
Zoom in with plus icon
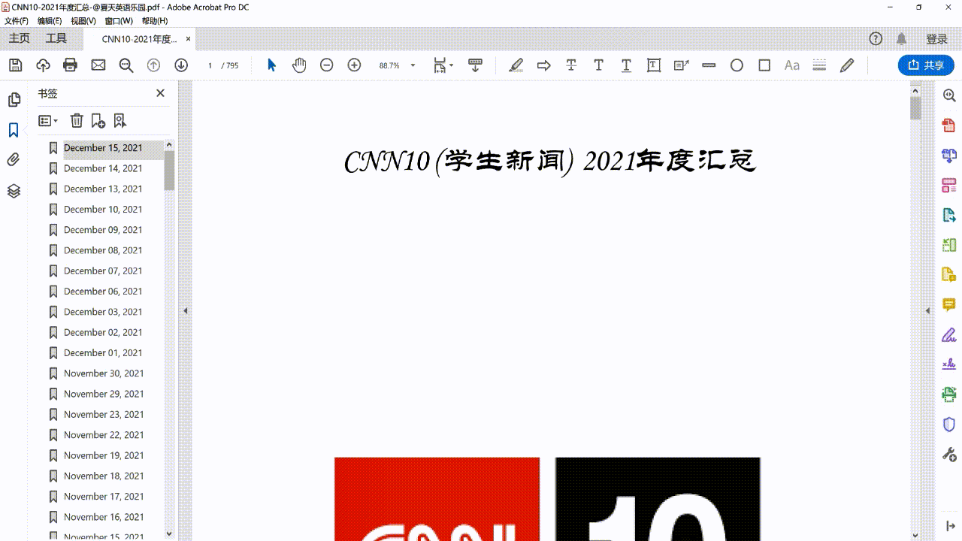(x=354, y=65)
